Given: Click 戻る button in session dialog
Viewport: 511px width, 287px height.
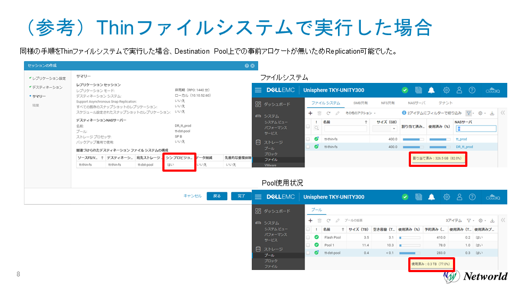Looking at the screenshot, I should (217, 196).
